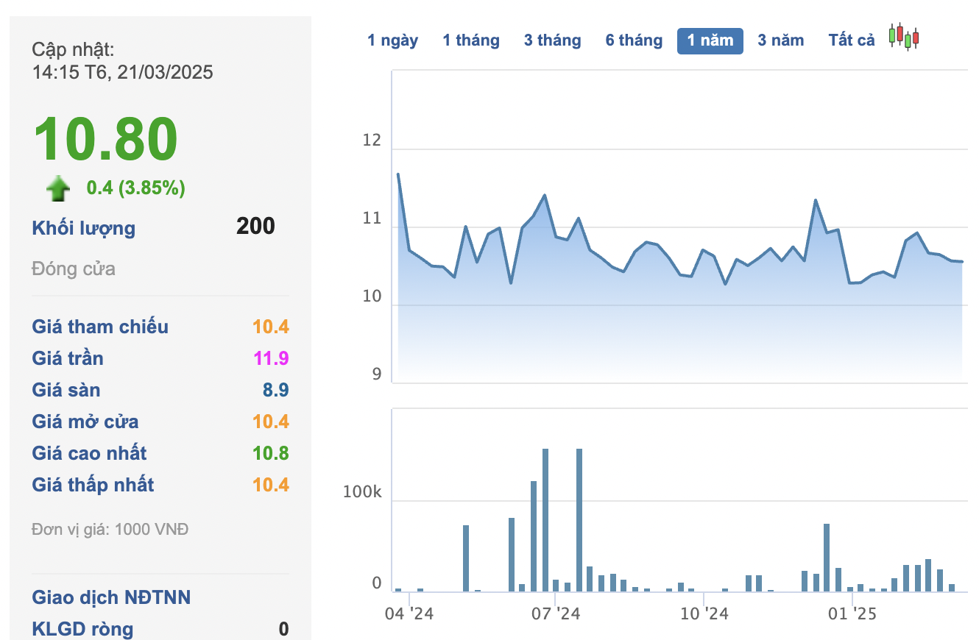This screenshot has height=640, width=979.
Task: Click the KLGD ròng value 0
Action: [283, 629]
